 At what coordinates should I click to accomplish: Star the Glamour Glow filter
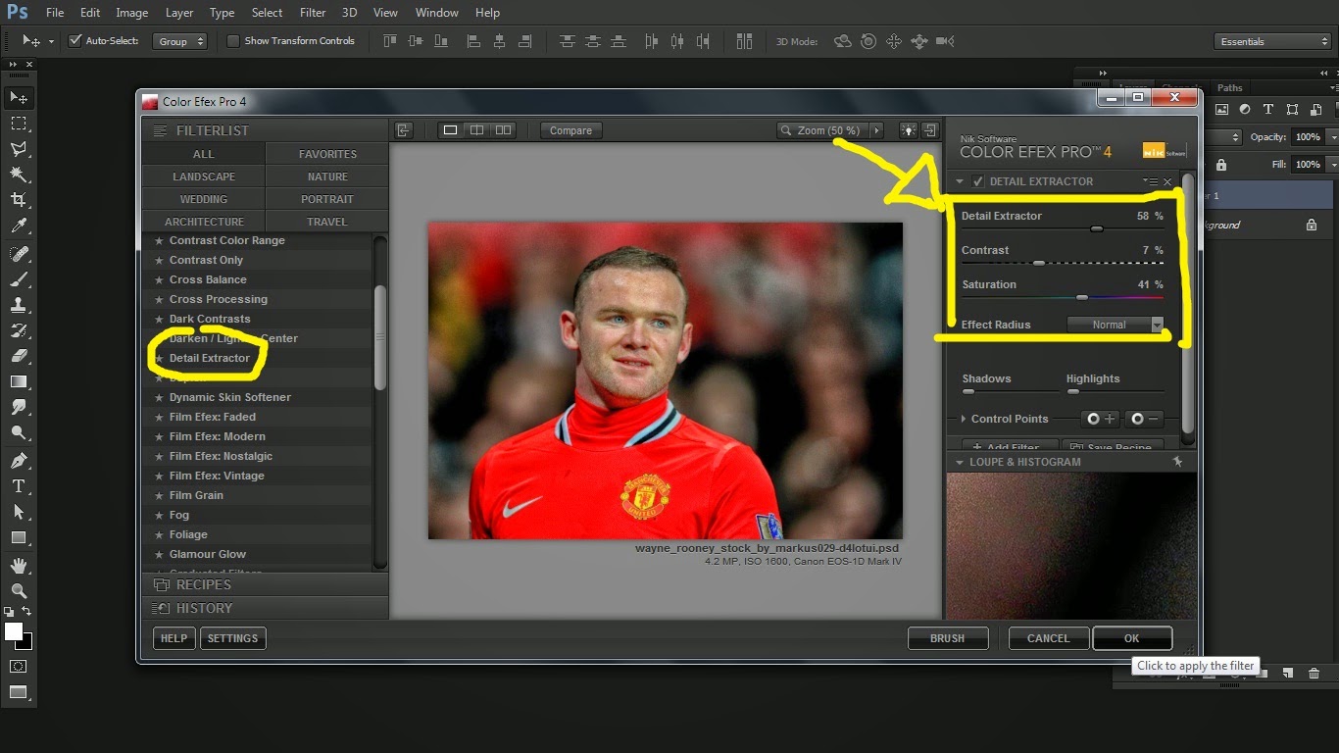pyautogui.click(x=159, y=554)
